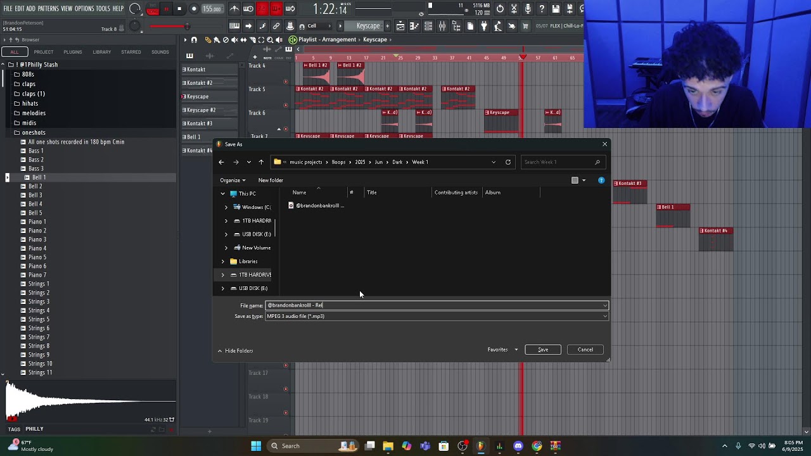
Task: Click the Save As help question icon
Action: (x=601, y=180)
